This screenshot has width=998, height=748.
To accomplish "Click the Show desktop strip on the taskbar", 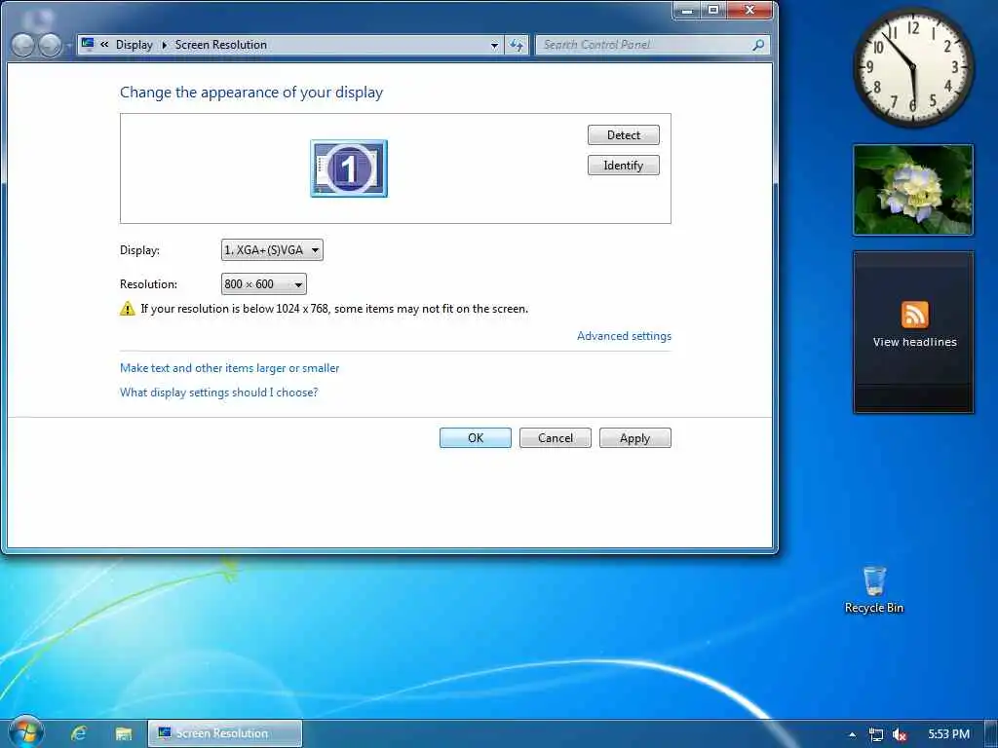I will (x=990, y=734).
